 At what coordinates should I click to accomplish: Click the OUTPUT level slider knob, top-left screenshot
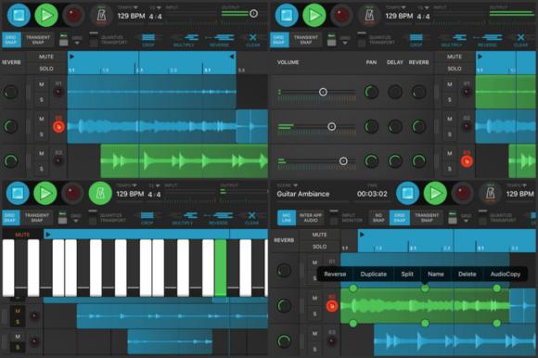coord(253,13)
